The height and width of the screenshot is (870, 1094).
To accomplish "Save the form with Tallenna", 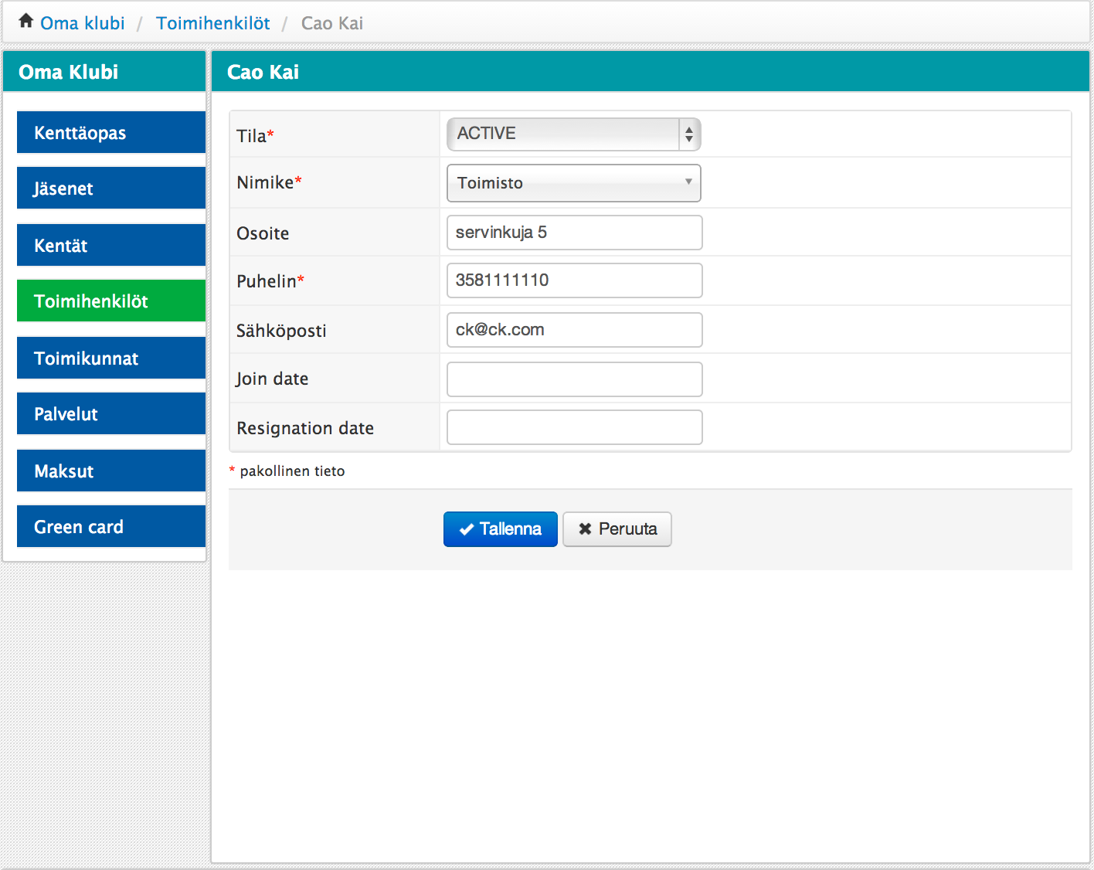I will 501,529.
